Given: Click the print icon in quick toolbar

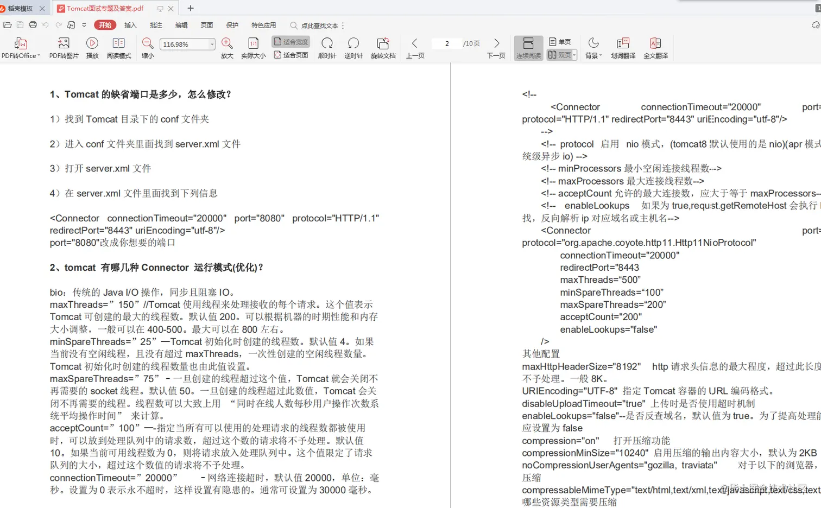Looking at the screenshot, I should click(33, 25).
